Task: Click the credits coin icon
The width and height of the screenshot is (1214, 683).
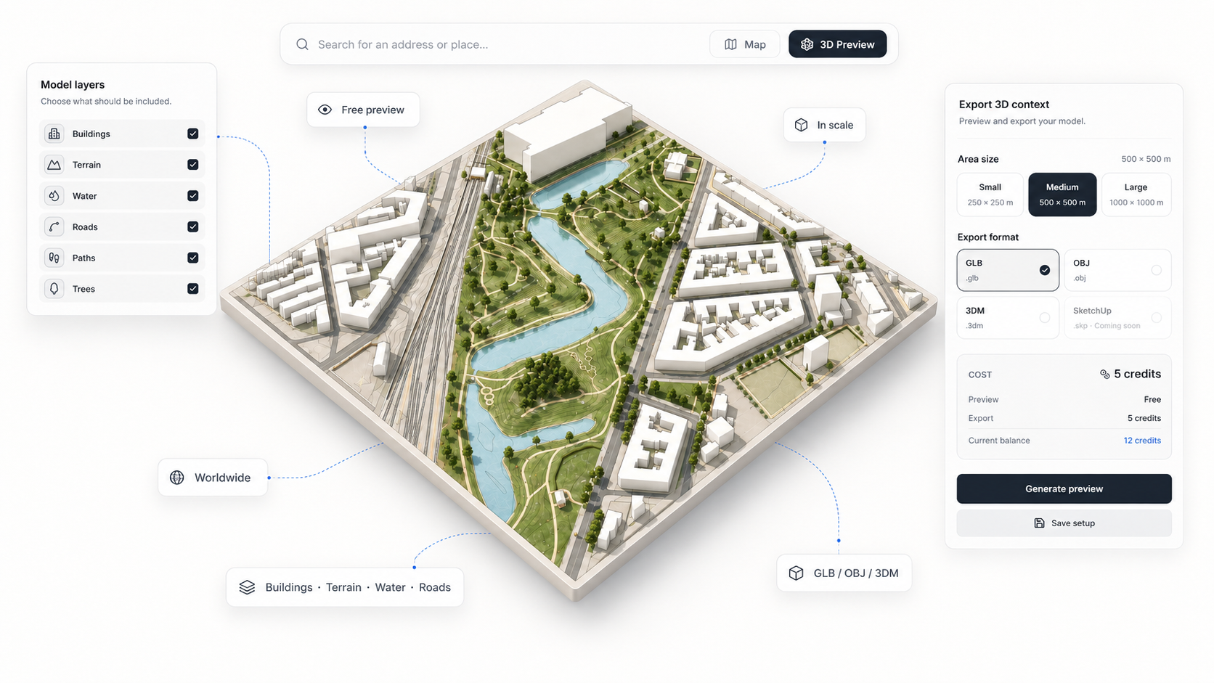Action: (1104, 375)
